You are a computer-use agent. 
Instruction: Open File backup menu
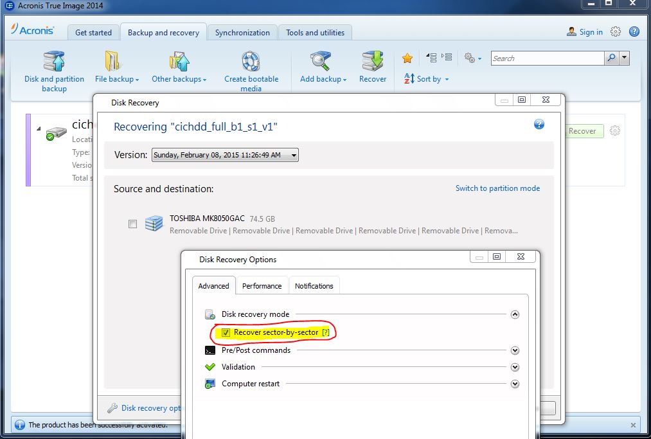click(117, 67)
